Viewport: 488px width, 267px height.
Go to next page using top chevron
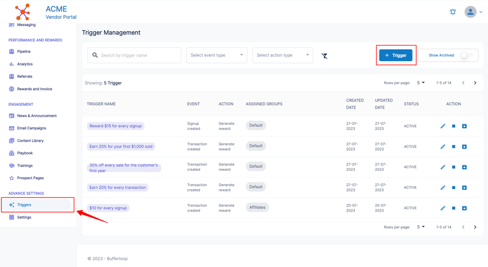coord(475,83)
